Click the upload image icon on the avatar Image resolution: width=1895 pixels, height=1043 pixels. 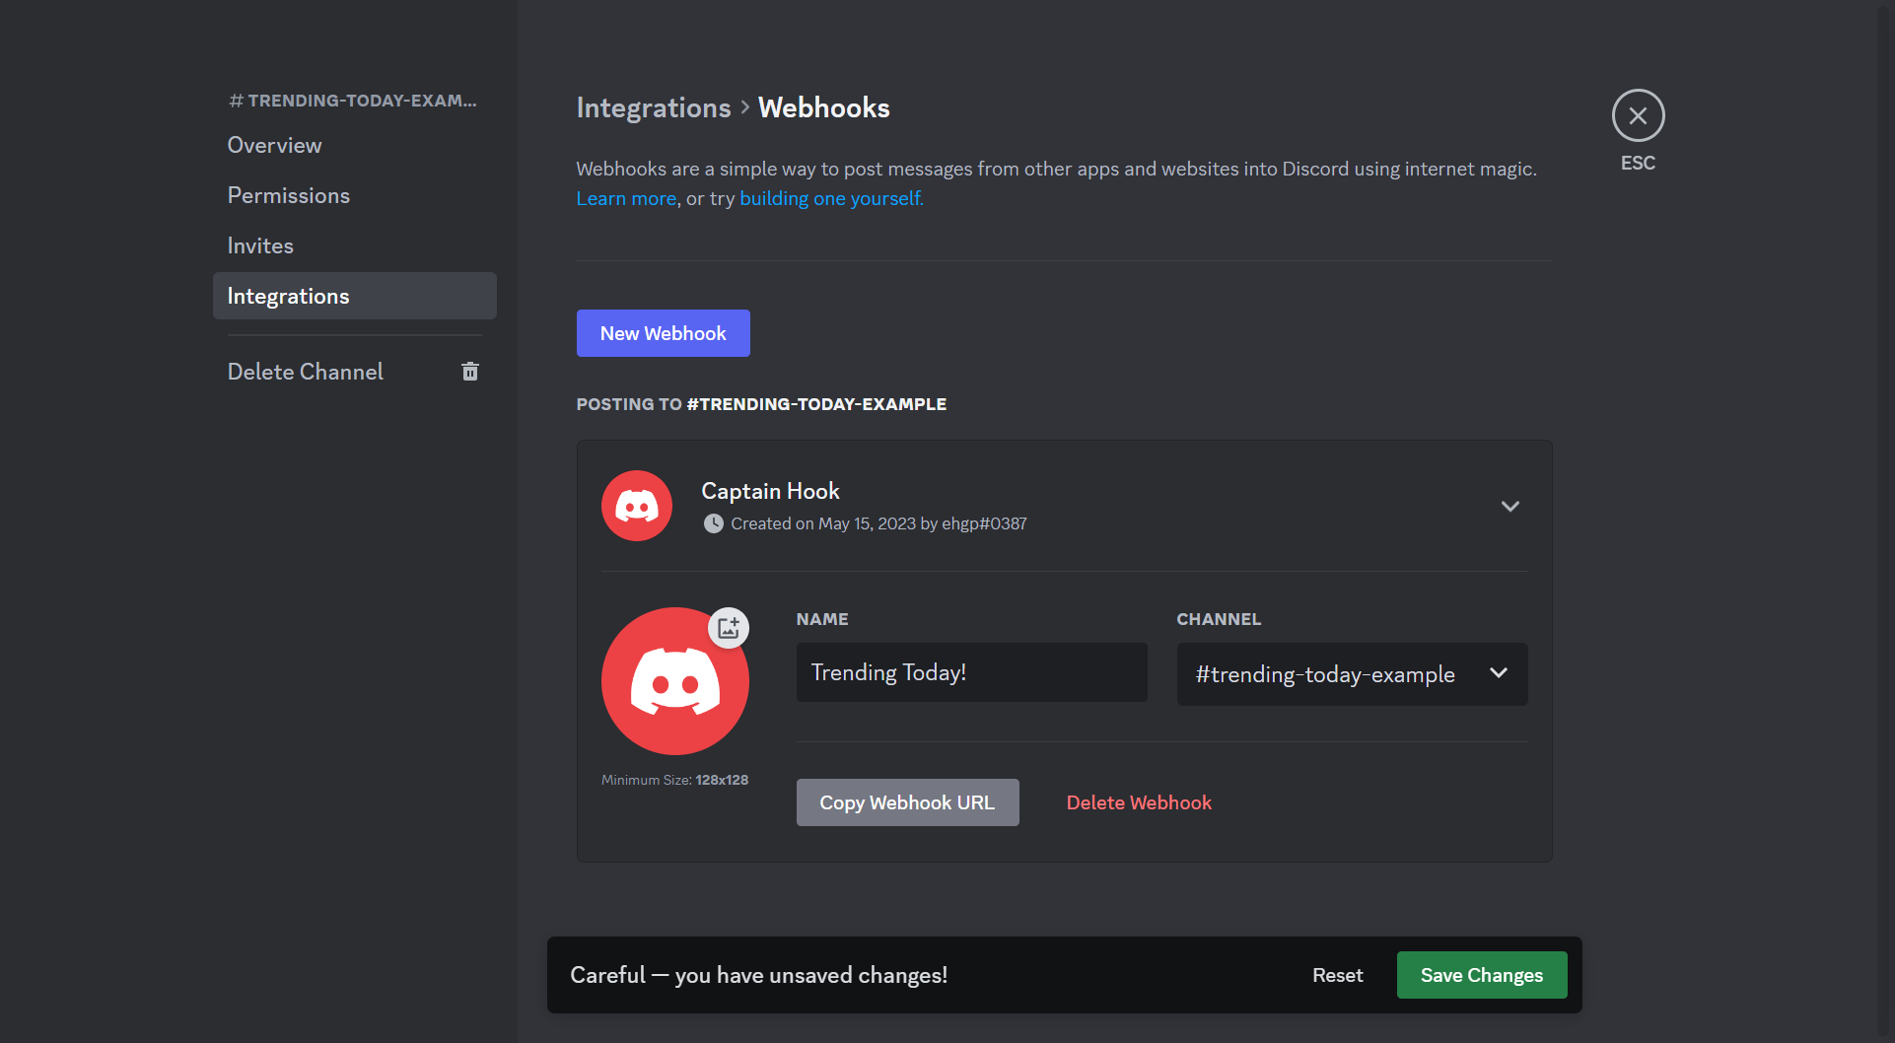729,628
